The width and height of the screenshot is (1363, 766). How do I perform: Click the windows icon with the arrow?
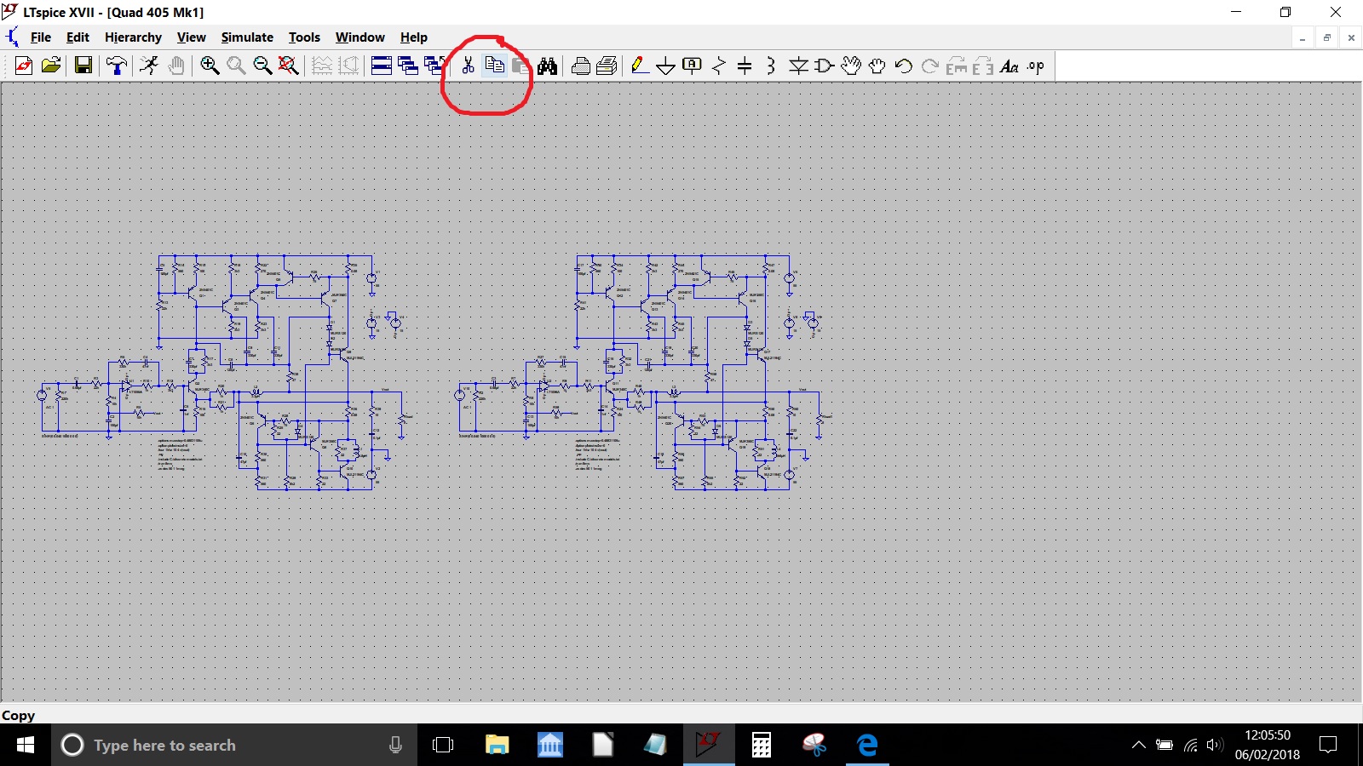[x=434, y=66]
